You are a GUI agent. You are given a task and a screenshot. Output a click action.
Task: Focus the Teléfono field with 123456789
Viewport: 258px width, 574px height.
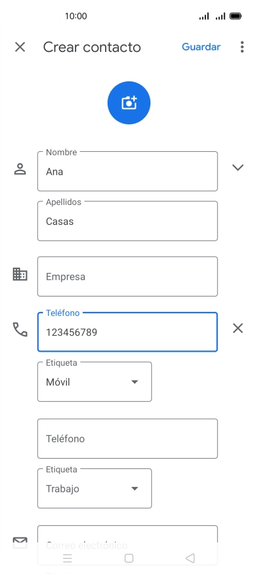point(127,332)
